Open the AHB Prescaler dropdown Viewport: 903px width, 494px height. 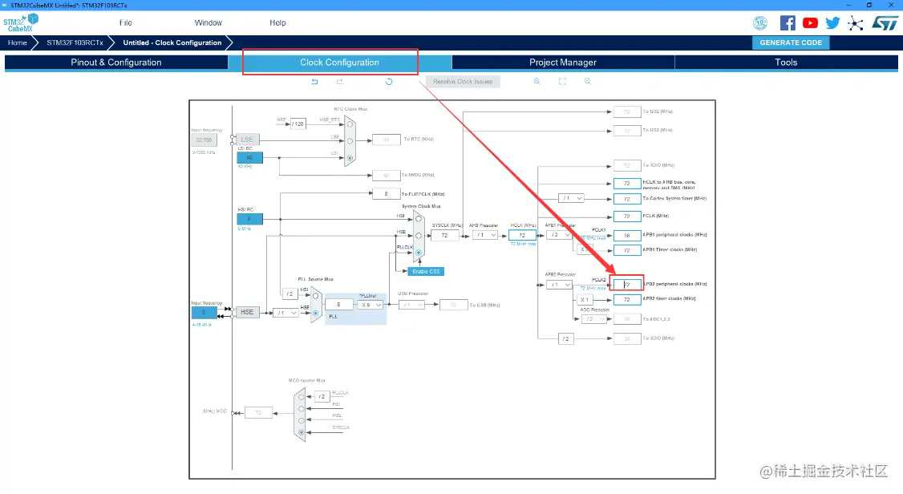click(485, 235)
